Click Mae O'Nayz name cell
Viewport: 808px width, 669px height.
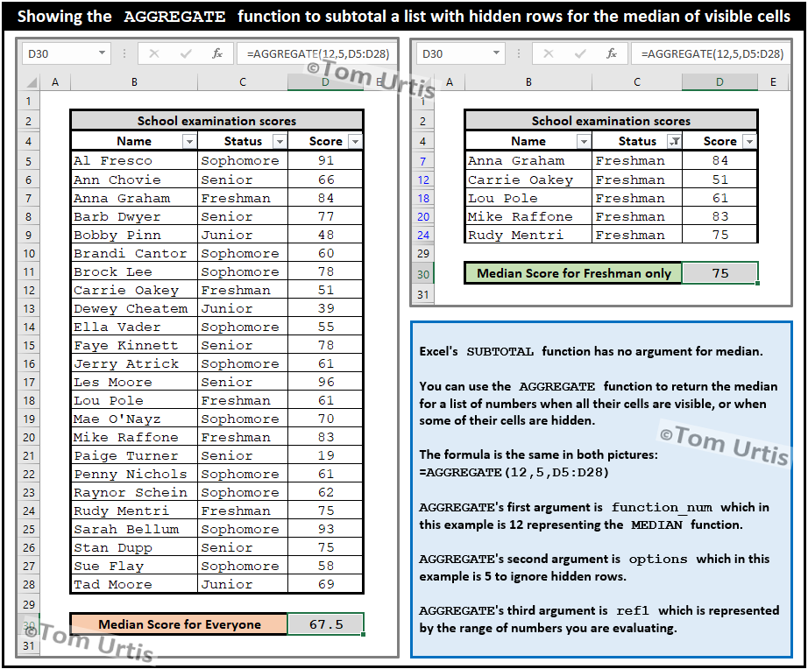134,419
